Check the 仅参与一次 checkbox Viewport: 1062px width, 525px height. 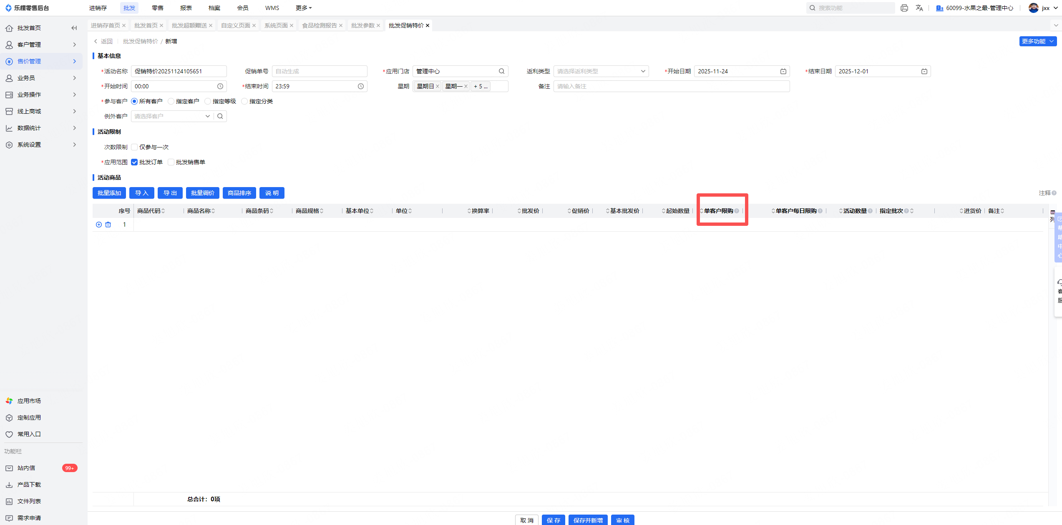click(134, 147)
